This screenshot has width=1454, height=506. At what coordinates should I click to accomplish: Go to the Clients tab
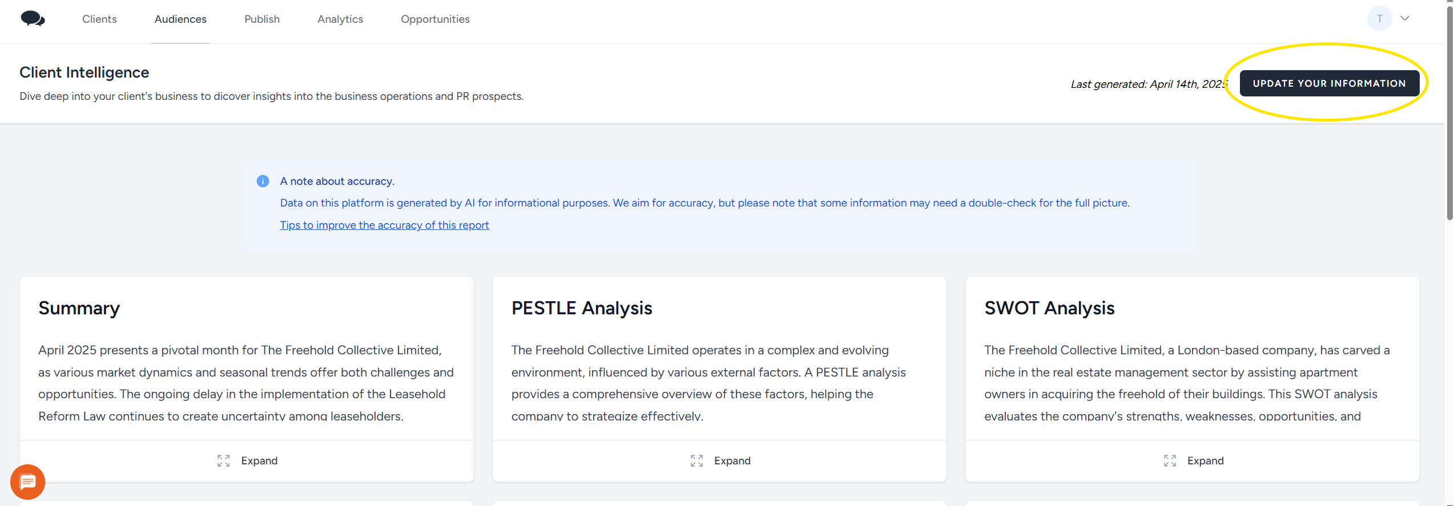tap(99, 19)
